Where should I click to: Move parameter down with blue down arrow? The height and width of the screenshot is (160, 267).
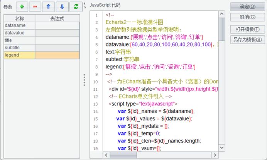coord(63,7)
